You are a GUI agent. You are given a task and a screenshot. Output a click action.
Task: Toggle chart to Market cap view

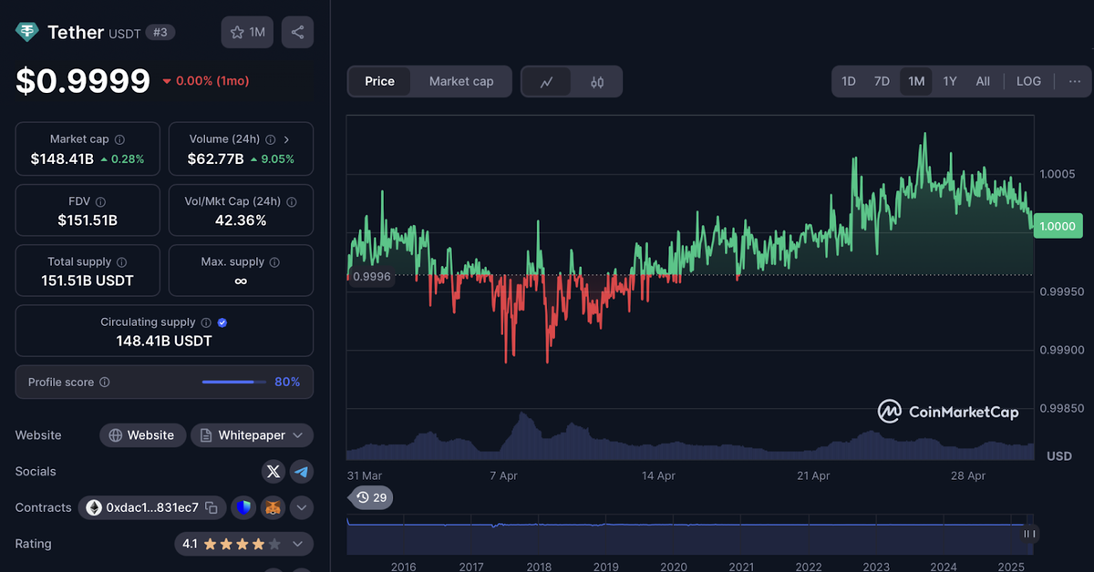tap(460, 81)
